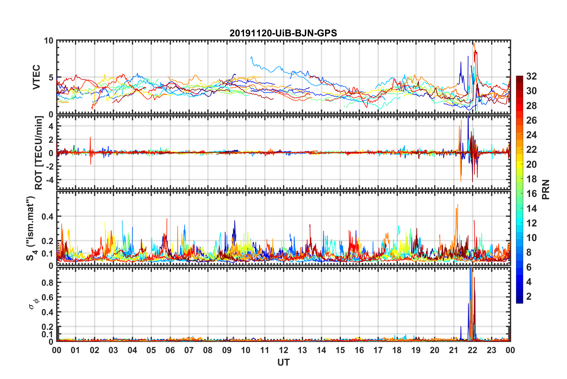The height and width of the screenshot is (379, 567).
Task: Click S4 axis tick label 0.4
Action: (x=47, y=217)
